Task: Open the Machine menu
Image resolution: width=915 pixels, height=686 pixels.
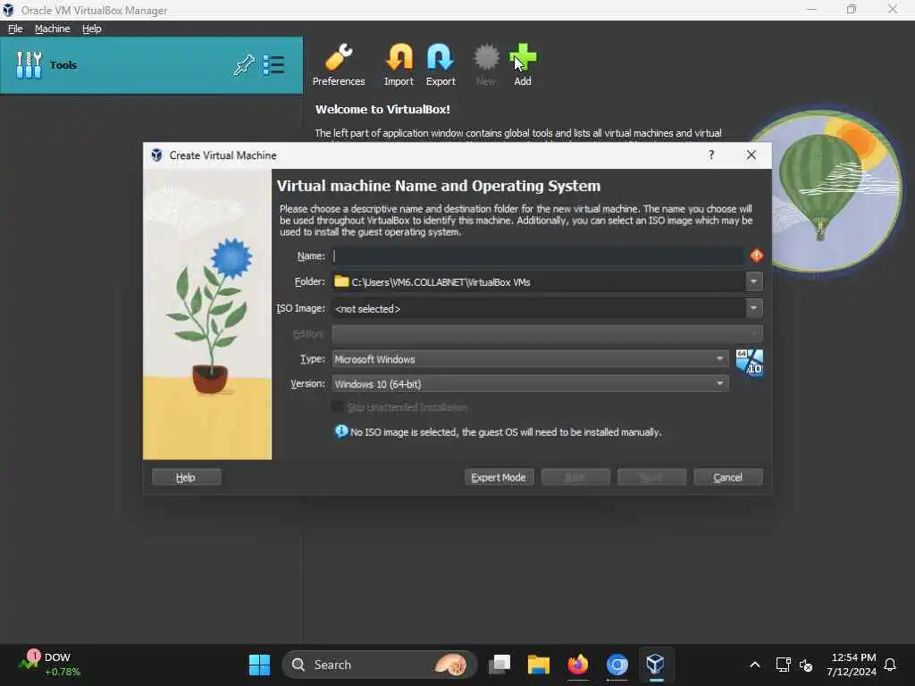Action: (x=53, y=29)
